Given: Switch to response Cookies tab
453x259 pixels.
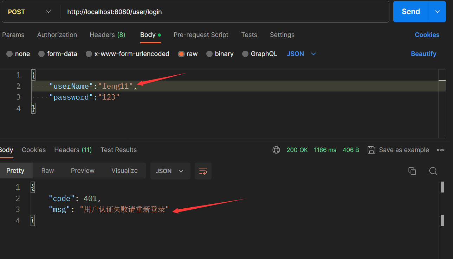Looking at the screenshot, I should click(34, 150).
